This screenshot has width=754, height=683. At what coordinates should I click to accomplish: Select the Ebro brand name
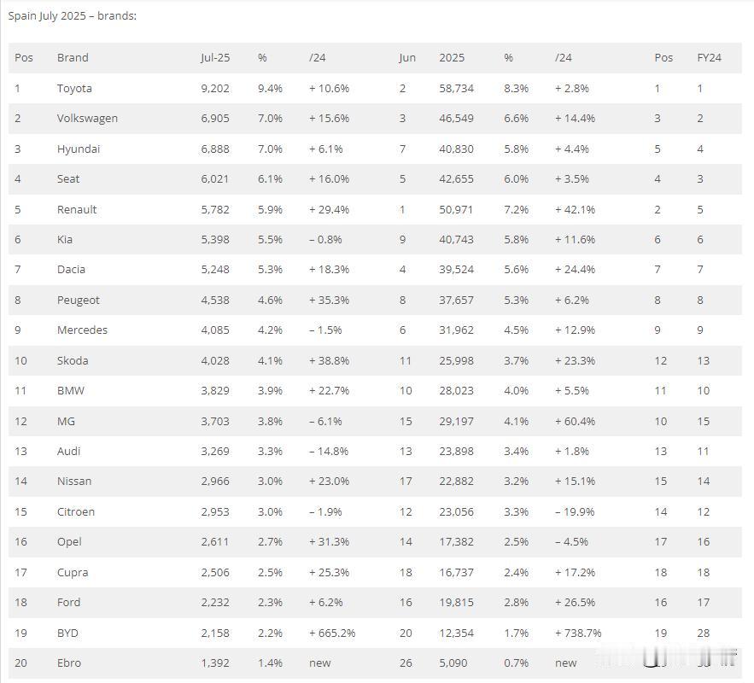pyautogui.click(x=69, y=663)
